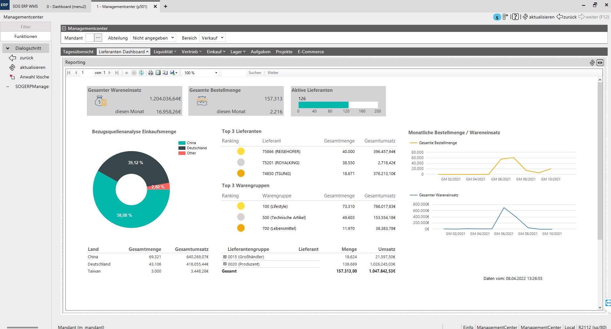611x329 pixels.
Task: Expand the 0020 (Produzent) supplier group
Action: (x=225, y=264)
